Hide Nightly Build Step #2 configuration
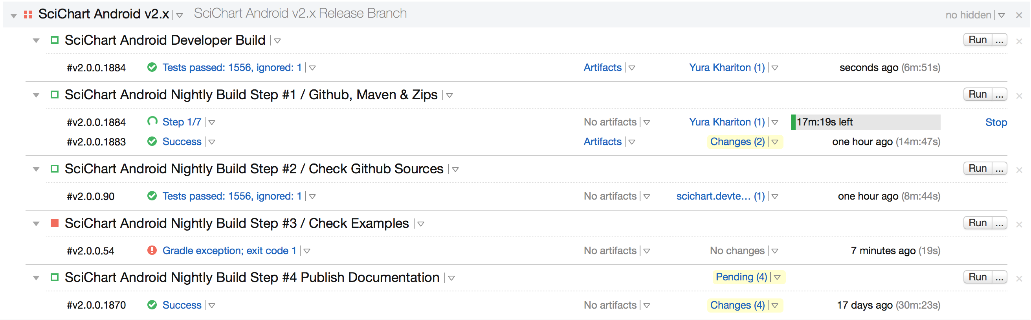This screenshot has width=1031, height=320. 1019,170
